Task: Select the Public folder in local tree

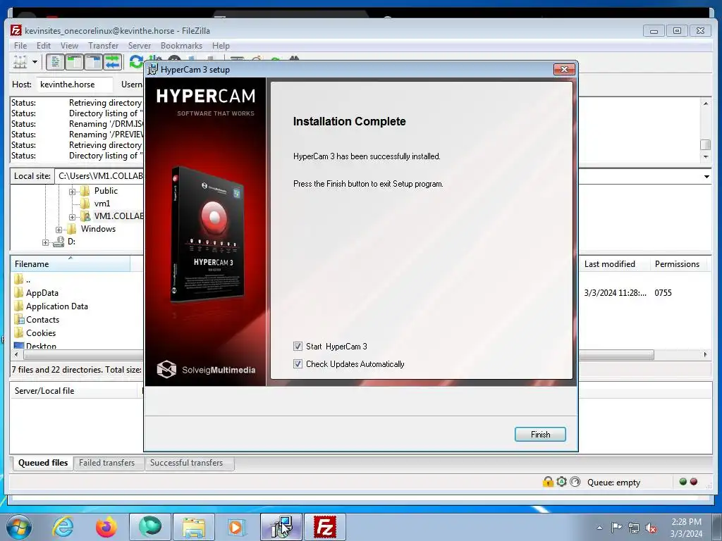Action: (106, 190)
